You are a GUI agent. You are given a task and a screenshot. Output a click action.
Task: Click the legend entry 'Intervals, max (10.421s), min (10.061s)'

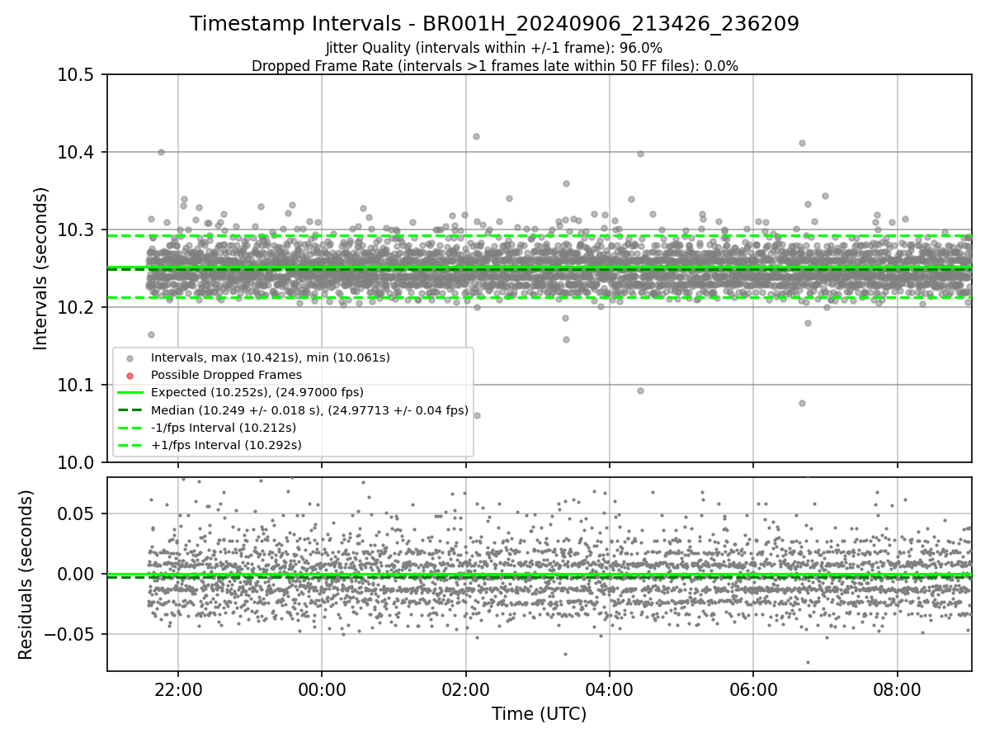[271, 357]
